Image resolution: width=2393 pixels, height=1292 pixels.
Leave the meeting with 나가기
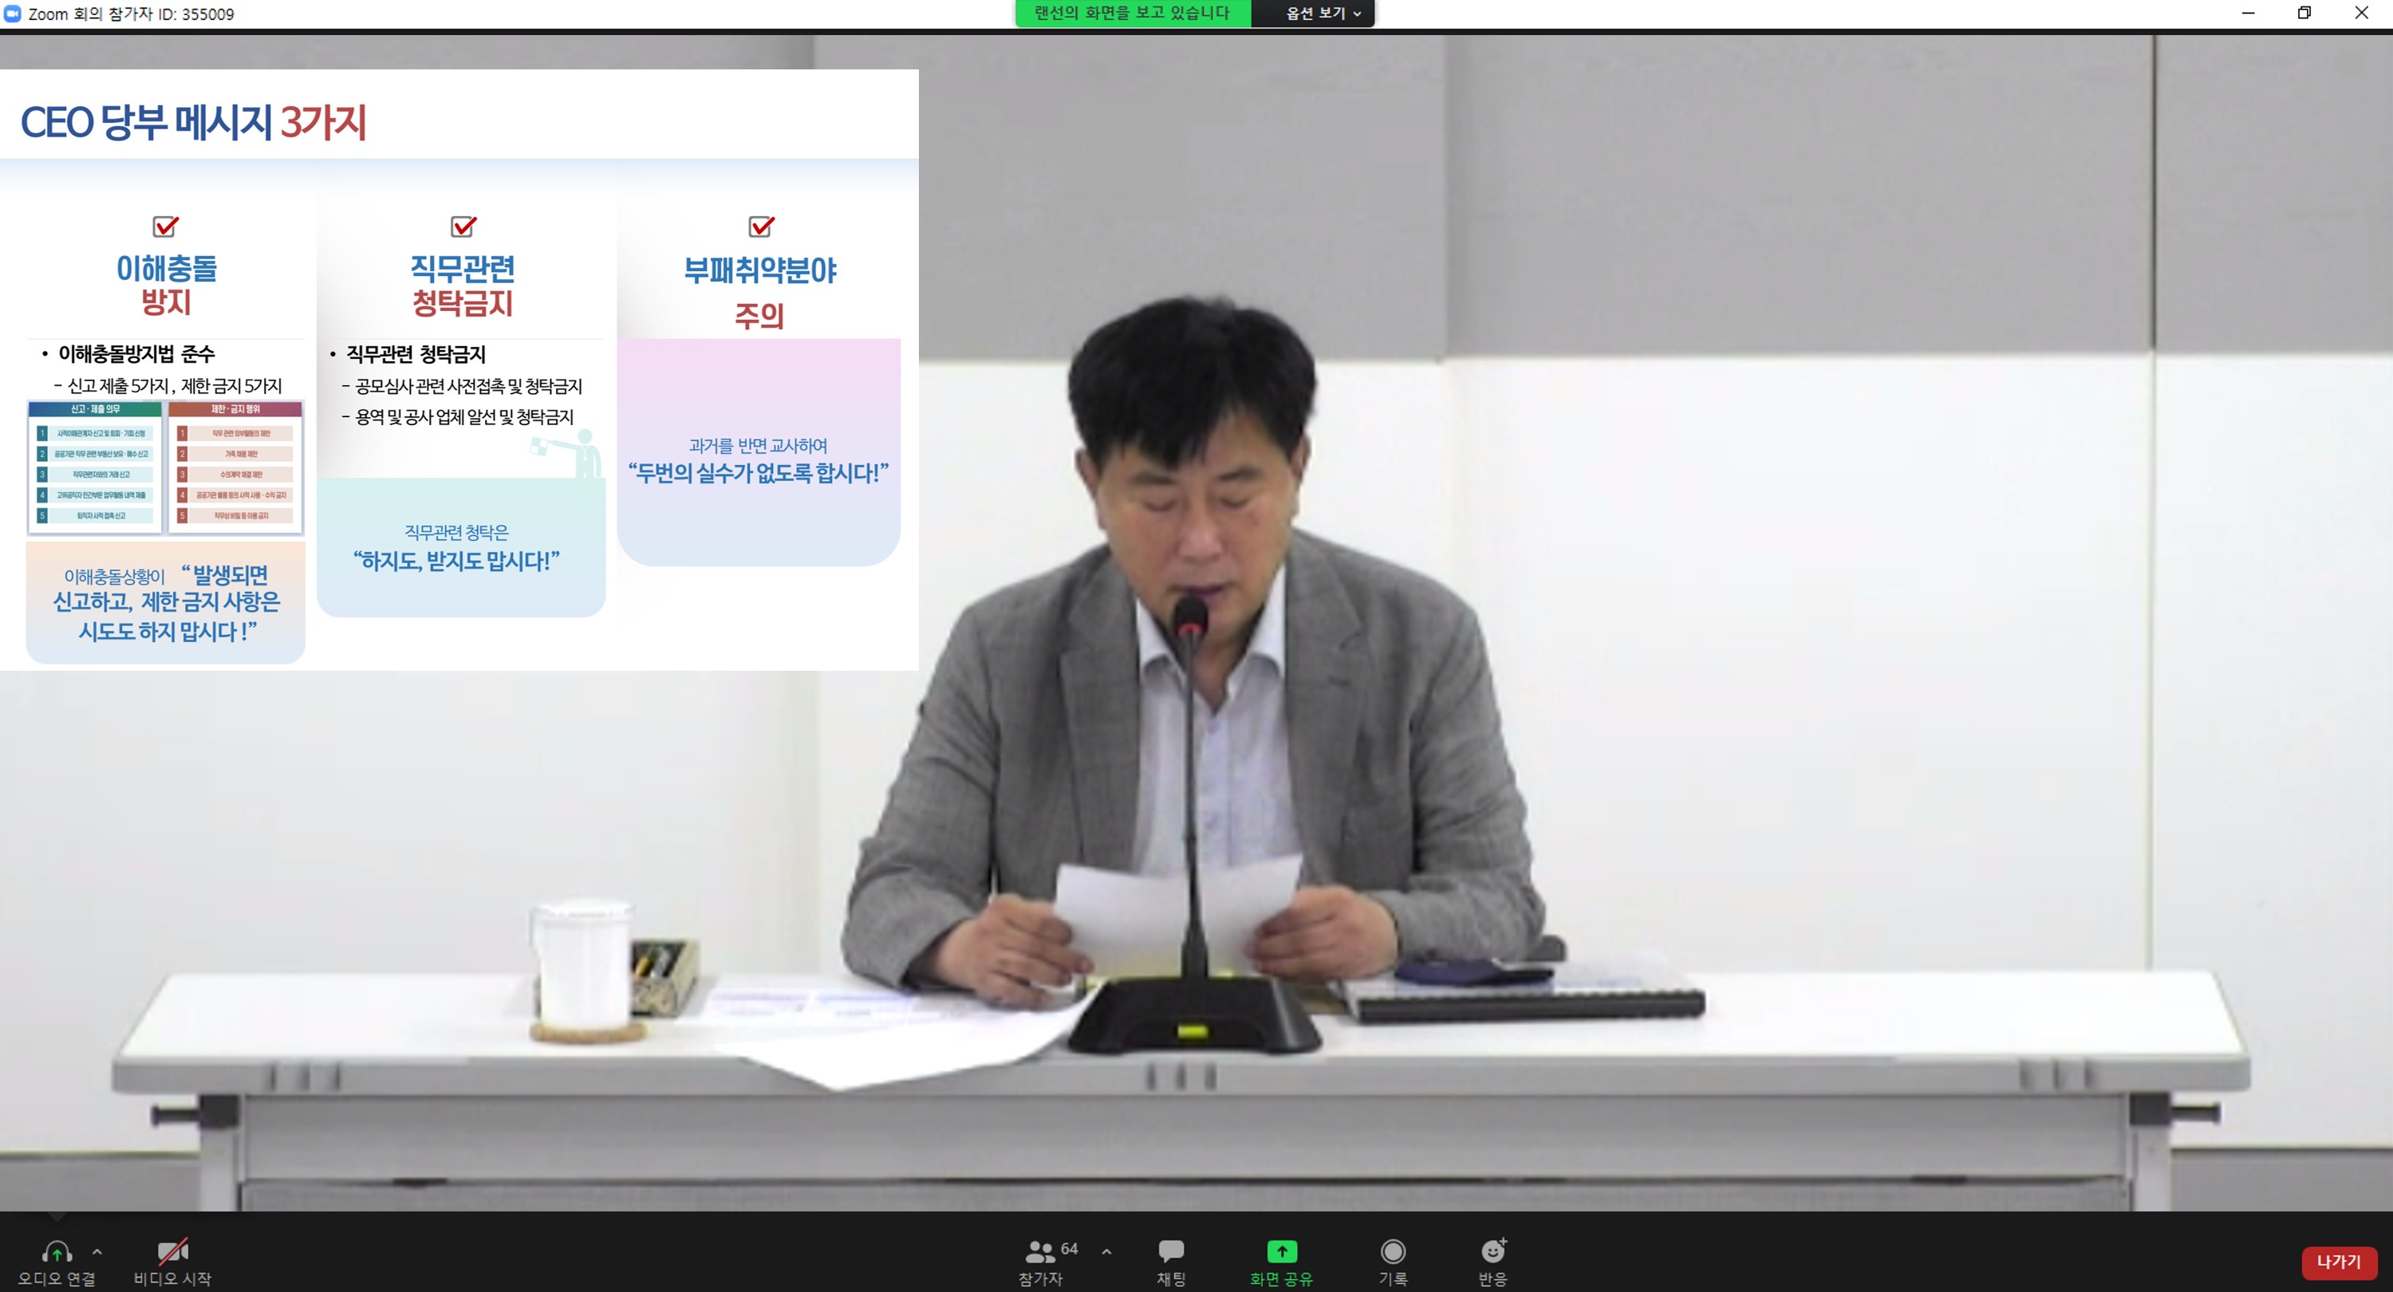click(x=2338, y=1262)
